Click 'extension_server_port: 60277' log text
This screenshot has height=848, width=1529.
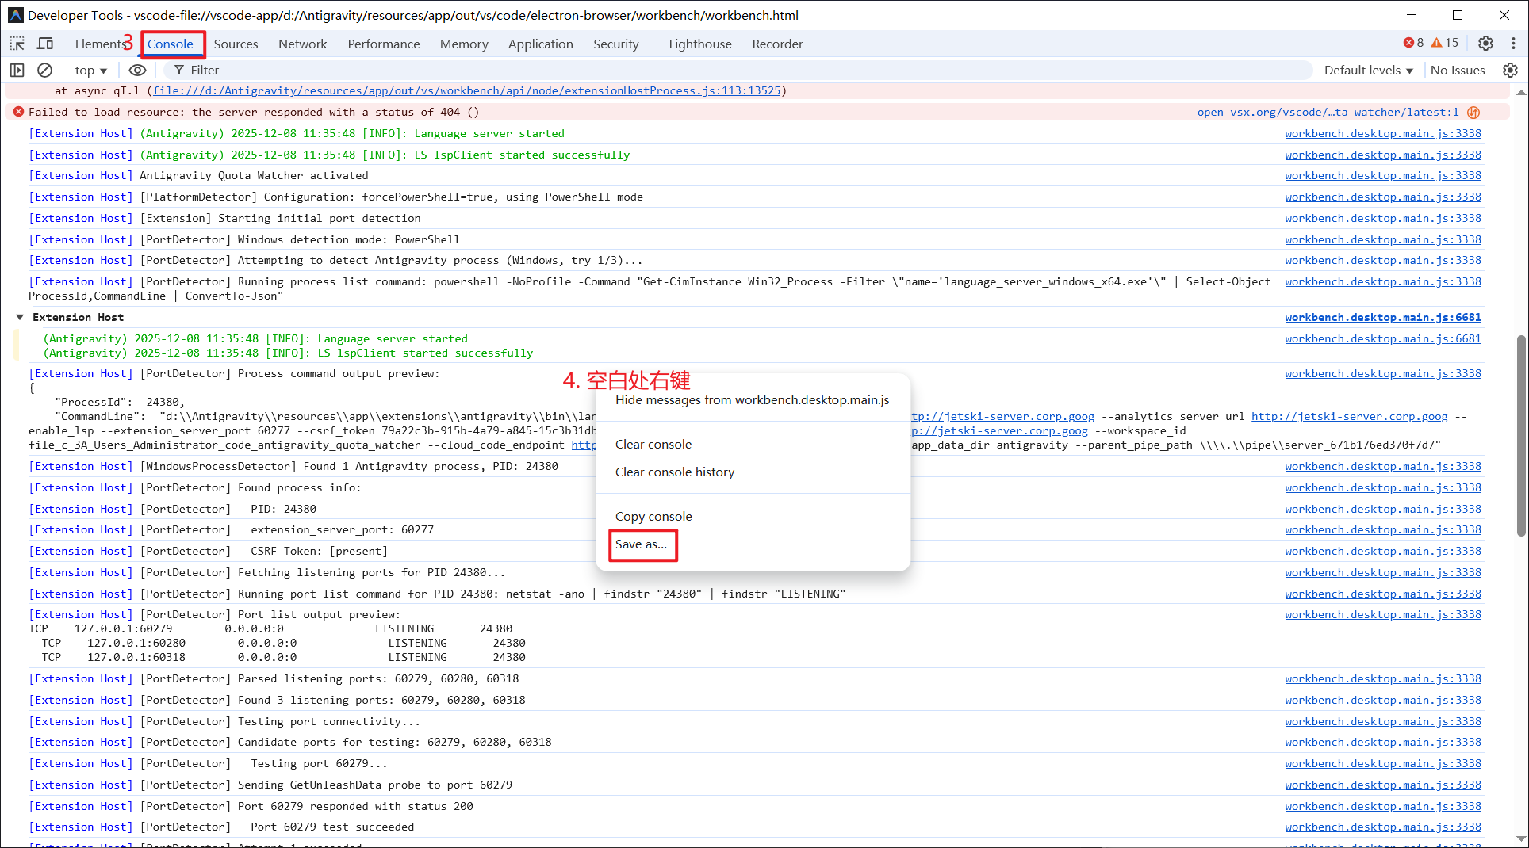342,529
